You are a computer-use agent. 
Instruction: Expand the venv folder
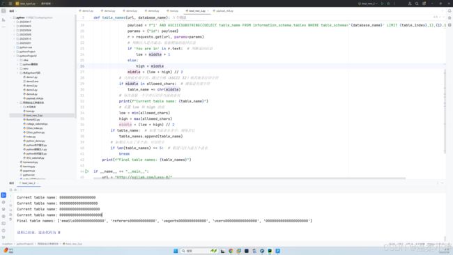pos(18,69)
